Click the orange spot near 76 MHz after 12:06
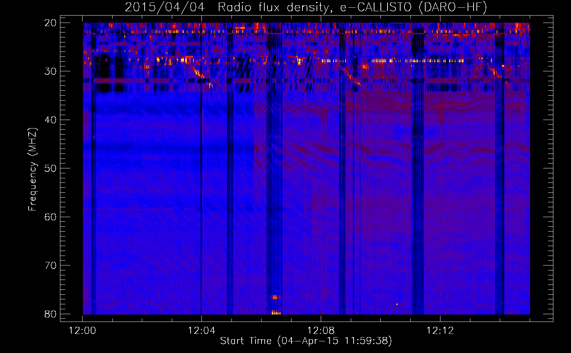 [276, 297]
